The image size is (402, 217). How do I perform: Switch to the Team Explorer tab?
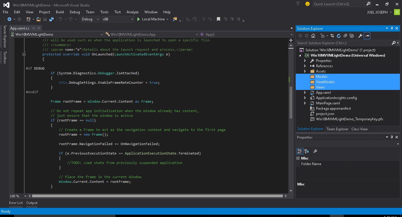click(x=338, y=129)
